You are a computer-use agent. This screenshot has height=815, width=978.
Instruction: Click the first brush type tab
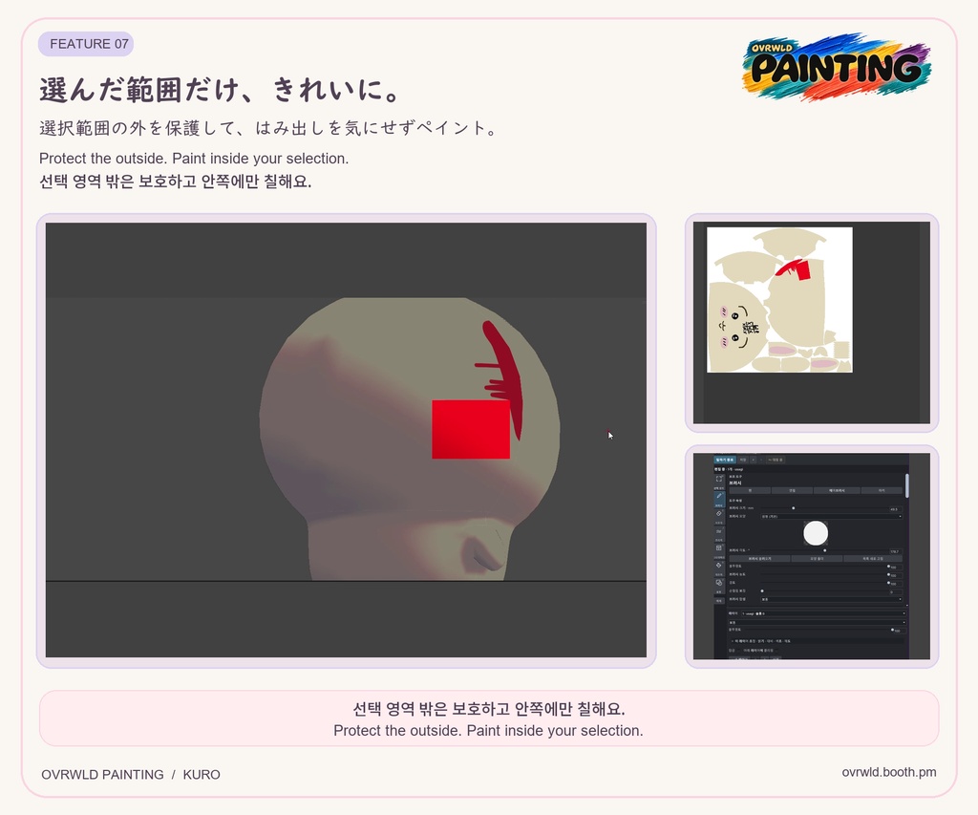751,490
